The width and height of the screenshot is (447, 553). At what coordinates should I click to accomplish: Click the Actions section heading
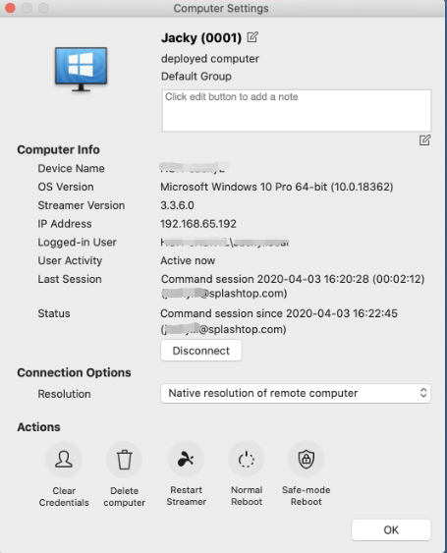pyautogui.click(x=38, y=427)
